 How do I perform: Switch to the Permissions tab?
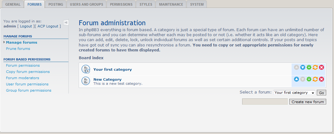coord(121,4)
